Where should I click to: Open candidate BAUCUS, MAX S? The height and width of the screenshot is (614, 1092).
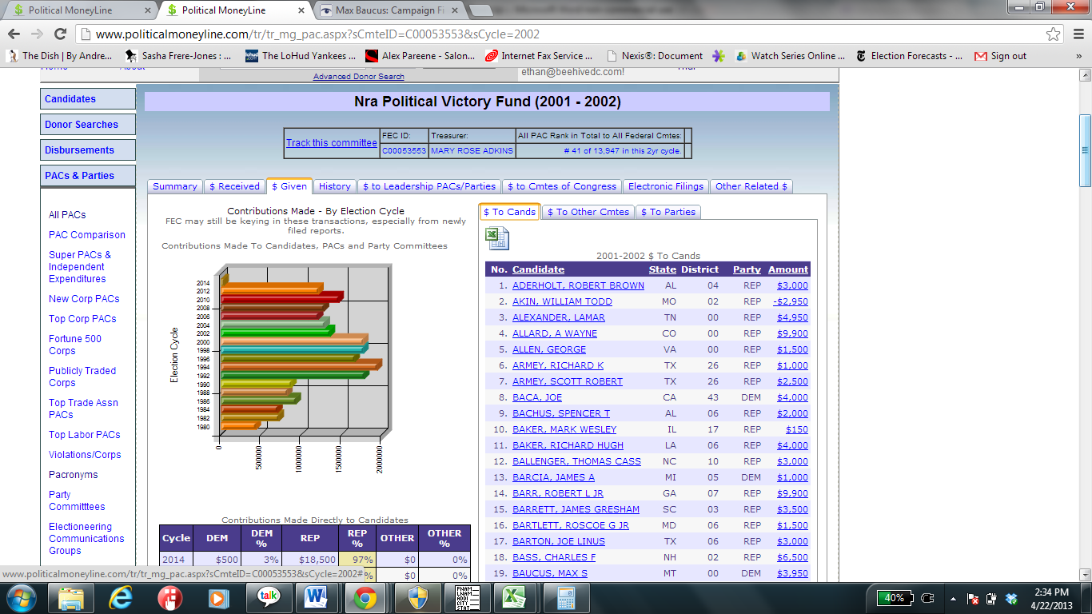click(550, 573)
